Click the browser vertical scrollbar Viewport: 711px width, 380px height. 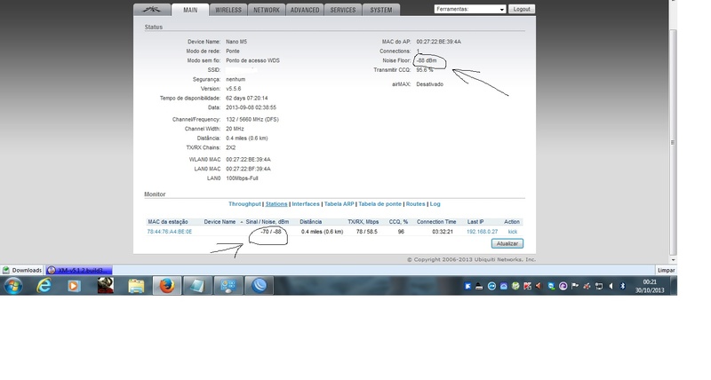coord(673,143)
